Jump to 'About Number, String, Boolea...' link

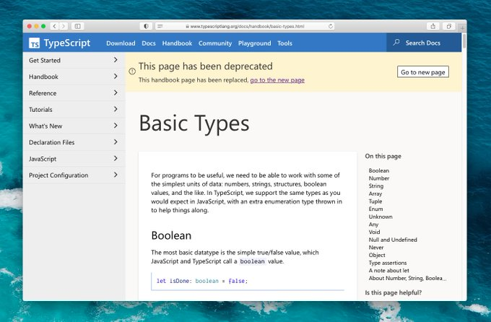[407, 278]
